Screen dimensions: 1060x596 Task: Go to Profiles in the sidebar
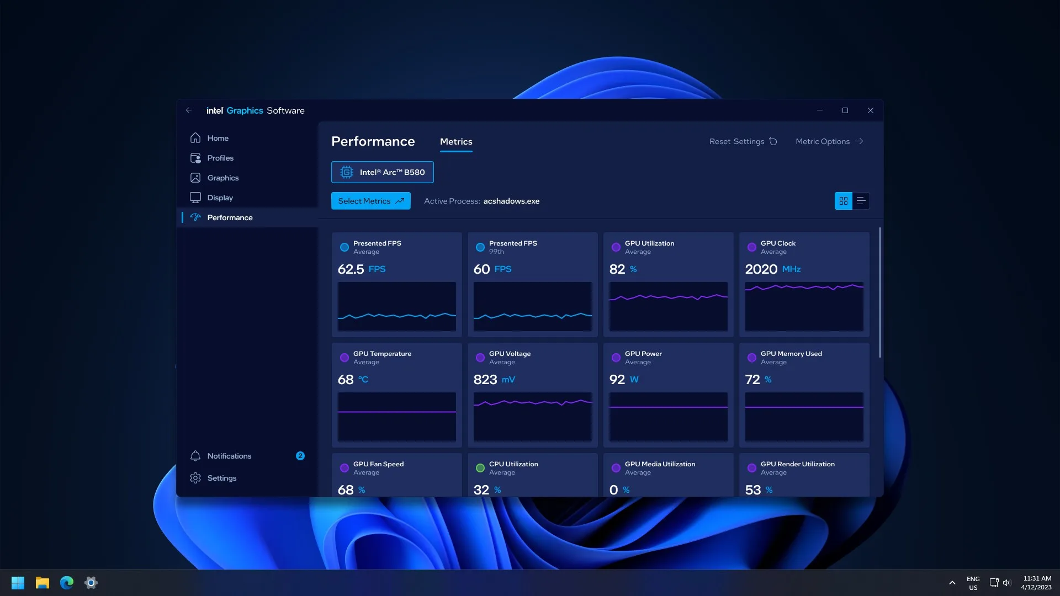pyautogui.click(x=247, y=158)
